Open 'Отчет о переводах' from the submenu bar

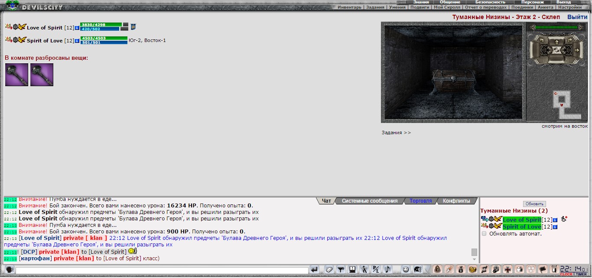coord(486,7)
